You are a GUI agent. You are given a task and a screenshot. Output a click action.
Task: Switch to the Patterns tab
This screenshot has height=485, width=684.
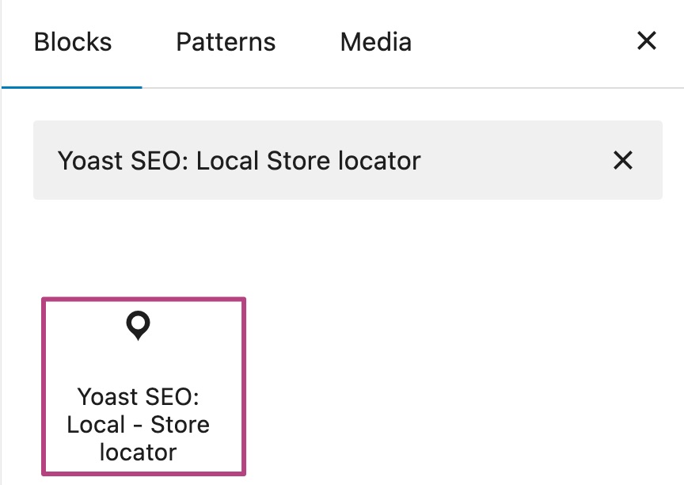click(x=226, y=42)
